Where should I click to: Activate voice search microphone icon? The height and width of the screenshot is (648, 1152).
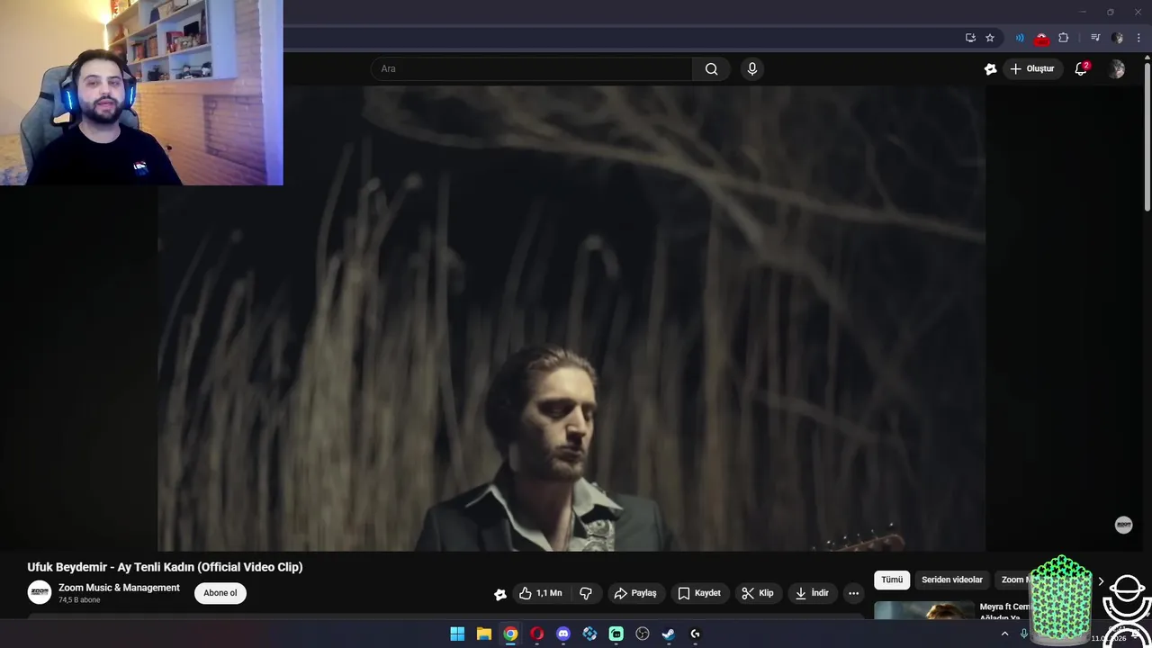coord(752,68)
